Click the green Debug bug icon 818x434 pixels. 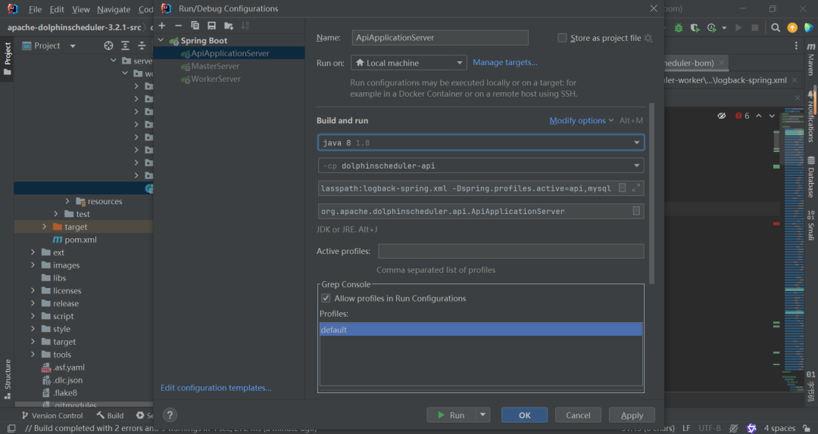679,28
